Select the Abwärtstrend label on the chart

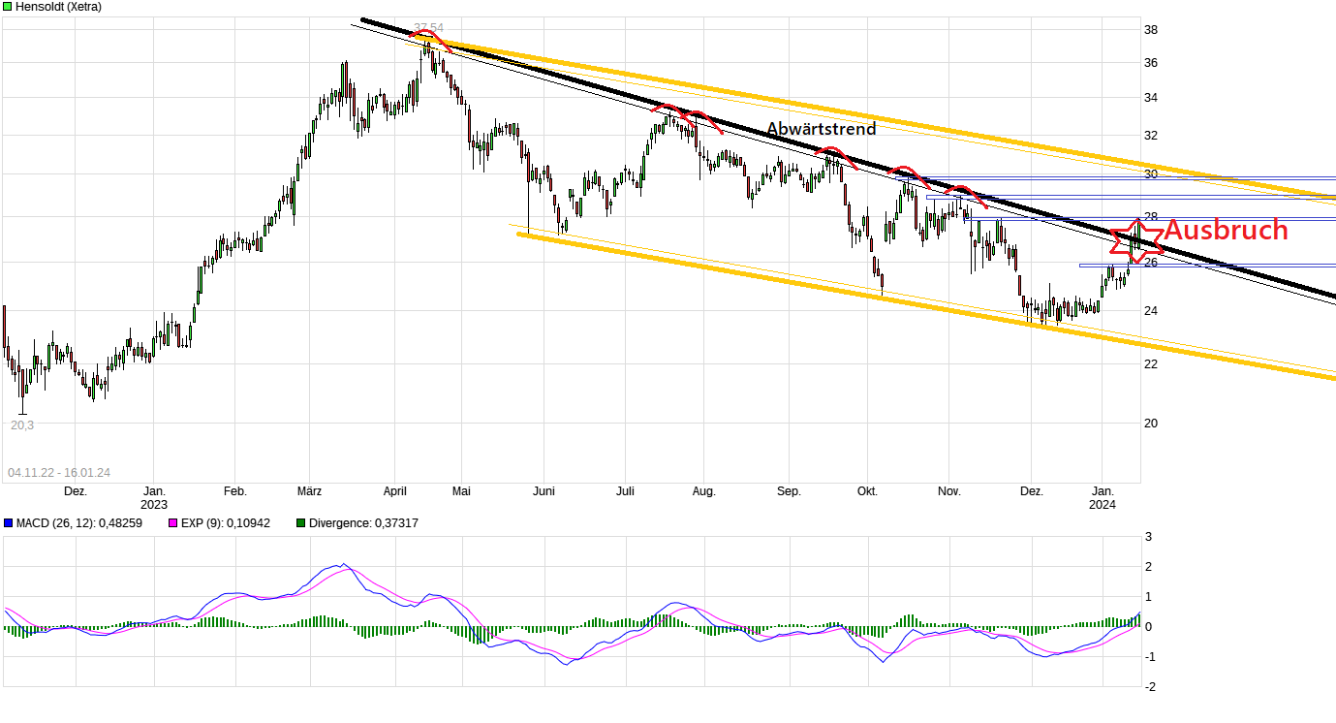pos(822,129)
